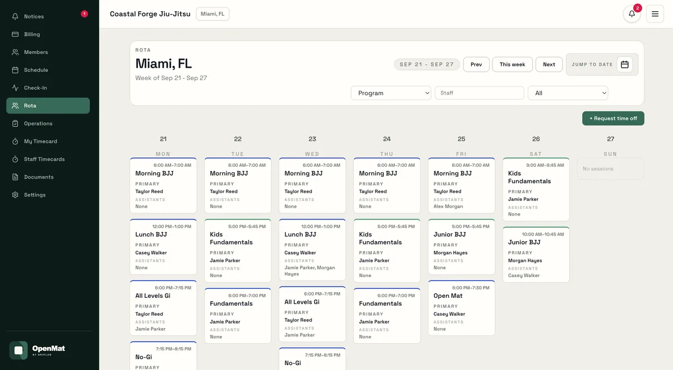
Task: Click the Rota icon in sidebar
Action: point(15,106)
